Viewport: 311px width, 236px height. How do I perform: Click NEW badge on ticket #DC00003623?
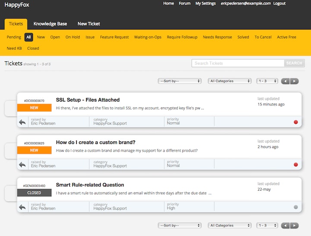pyautogui.click(x=34, y=150)
